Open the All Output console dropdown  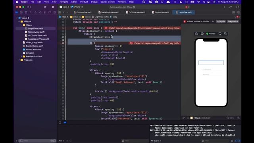(156, 141)
